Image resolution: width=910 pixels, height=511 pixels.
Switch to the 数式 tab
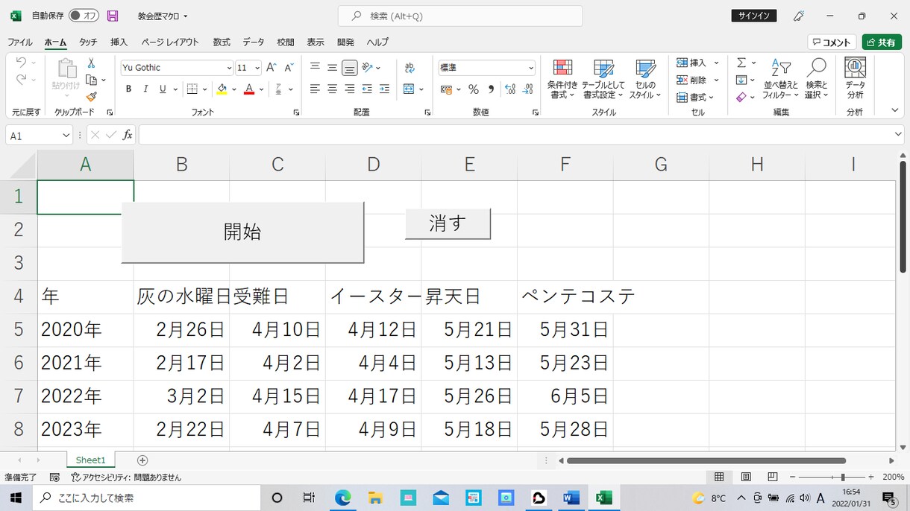222,42
